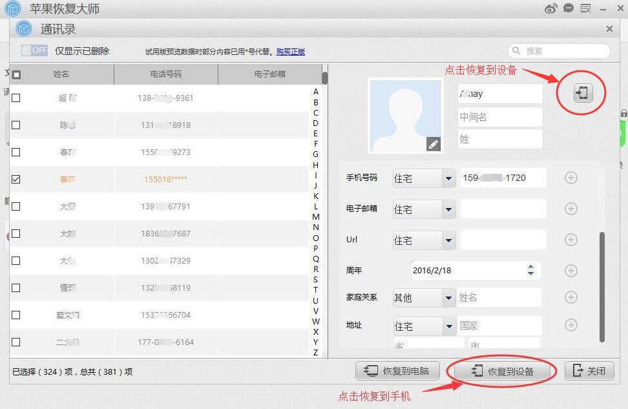Check the contact row ending 67791
The width and height of the screenshot is (628, 409).
tap(16, 206)
